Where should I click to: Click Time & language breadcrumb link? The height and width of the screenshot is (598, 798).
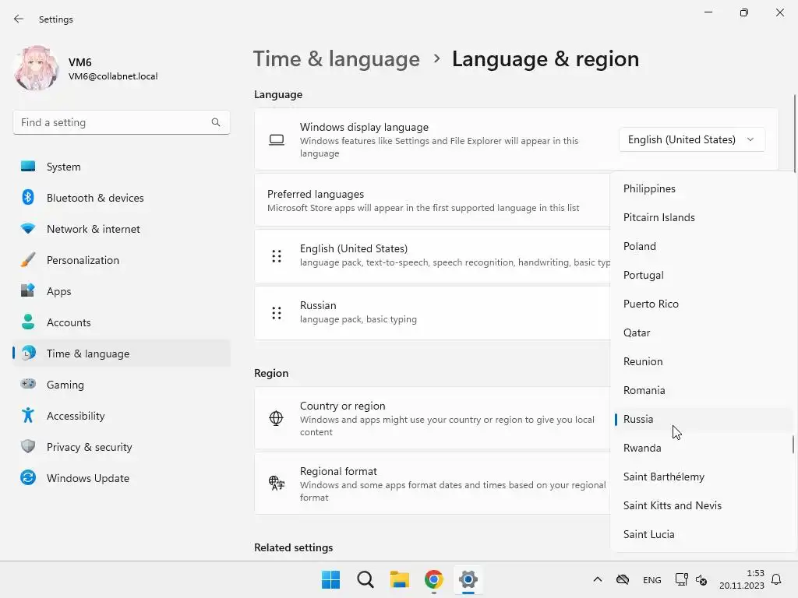337,59
